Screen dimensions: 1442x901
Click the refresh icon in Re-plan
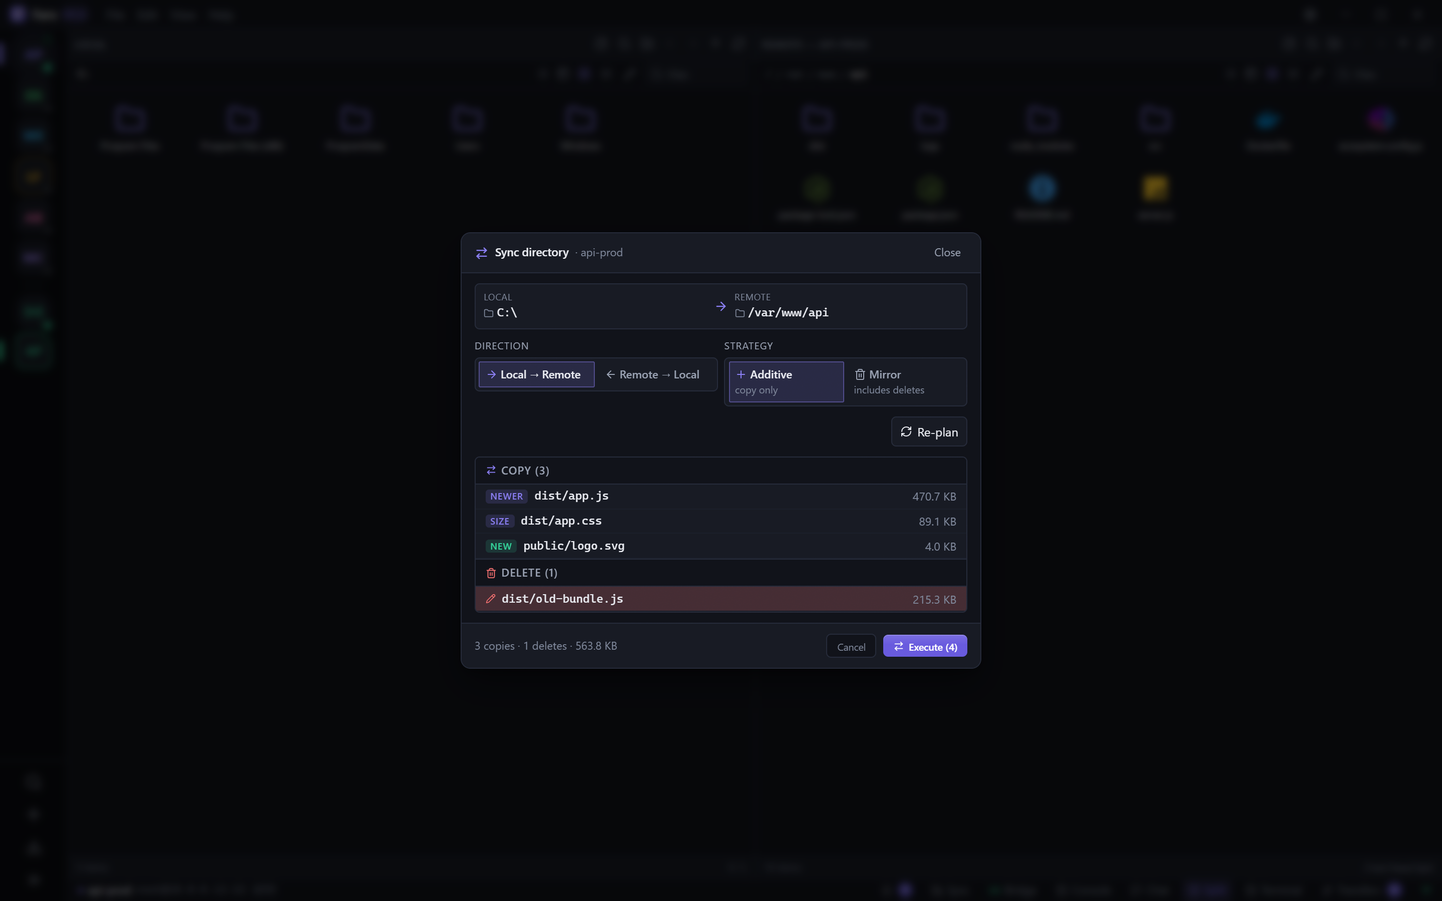906,431
